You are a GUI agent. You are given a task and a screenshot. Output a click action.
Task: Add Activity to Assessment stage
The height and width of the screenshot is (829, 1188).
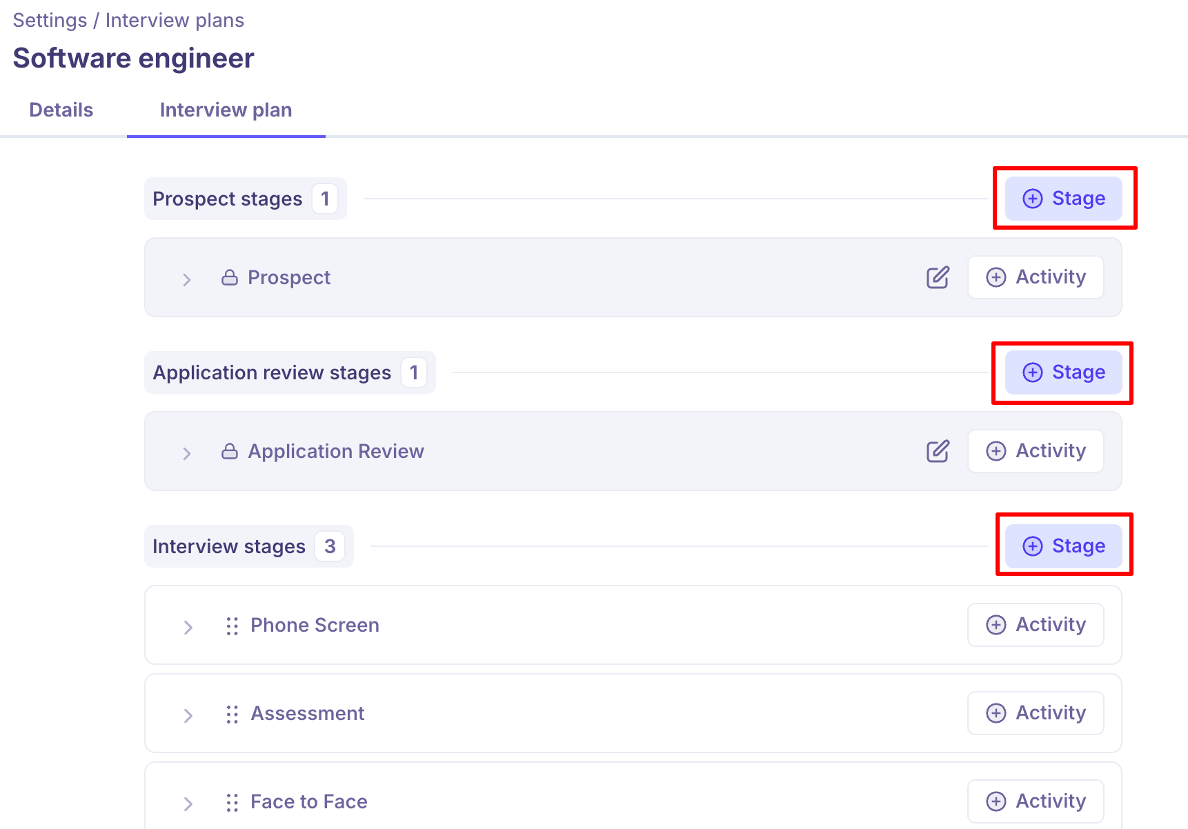(x=1036, y=713)
